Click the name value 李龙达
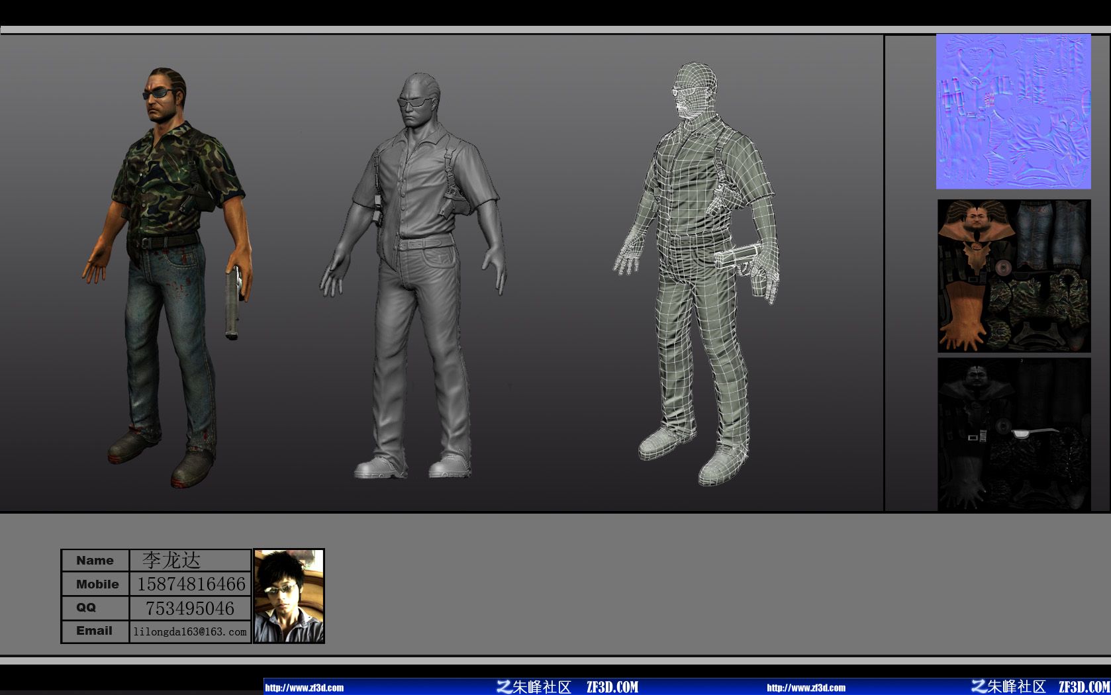 [x=171, y=561]
